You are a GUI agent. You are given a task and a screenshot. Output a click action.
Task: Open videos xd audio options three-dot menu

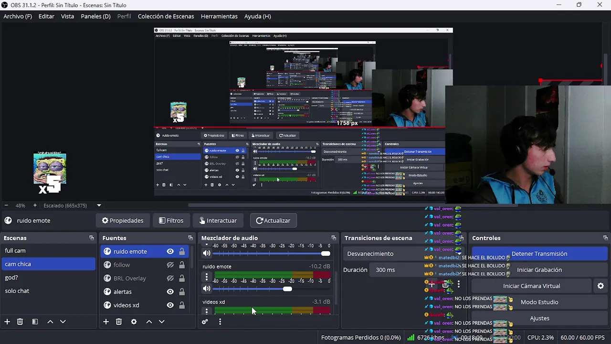tap(207, 311)
